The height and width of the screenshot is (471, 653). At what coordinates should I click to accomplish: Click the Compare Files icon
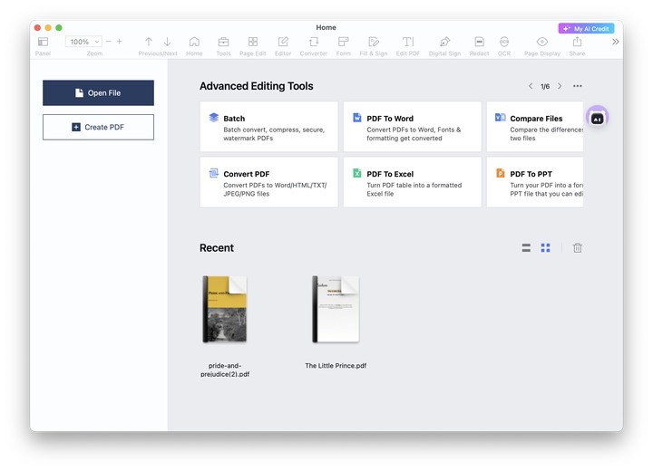(500, 118)
